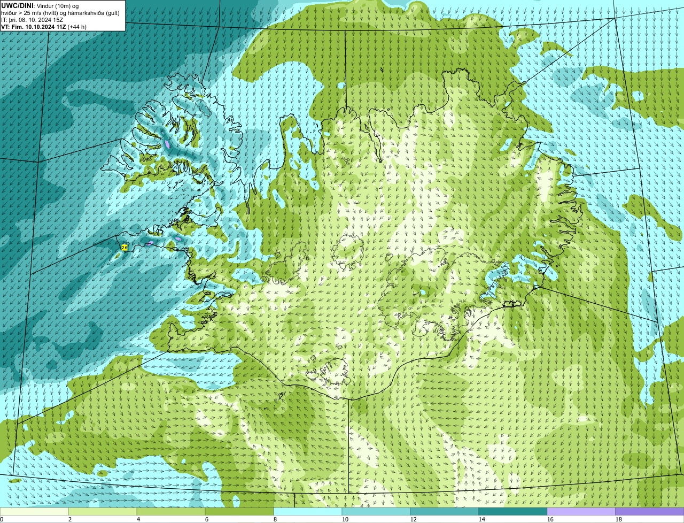The image size is (684, 523).
Task: Select the 6–8 m/s legend color
Action: [239, 511]
